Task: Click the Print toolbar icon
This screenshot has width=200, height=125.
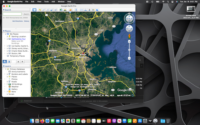Action: 85,10
